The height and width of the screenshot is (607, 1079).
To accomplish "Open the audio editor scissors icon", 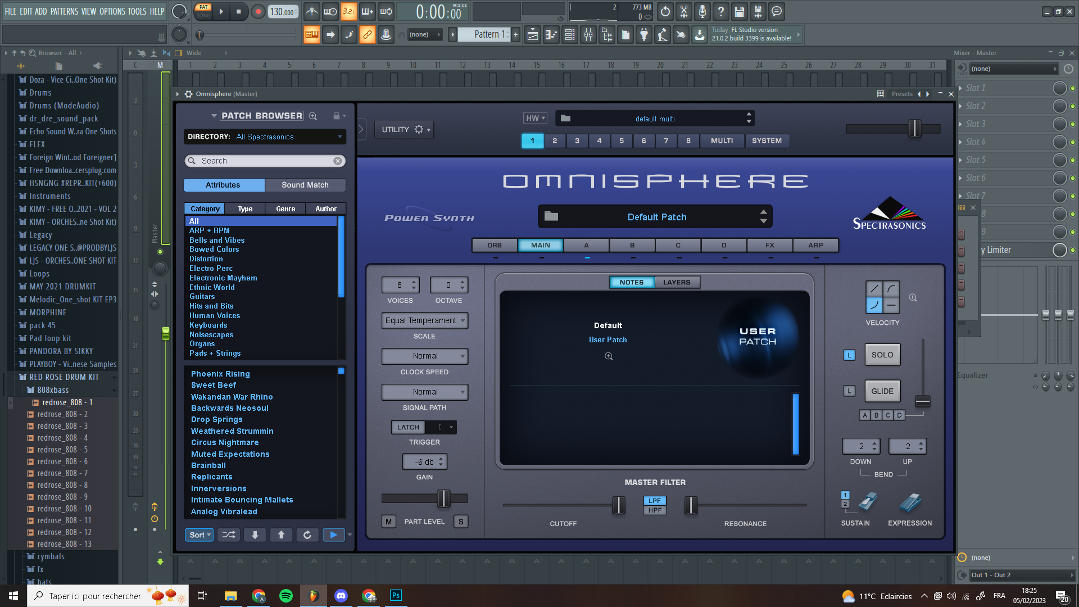I will coord(684,11).
